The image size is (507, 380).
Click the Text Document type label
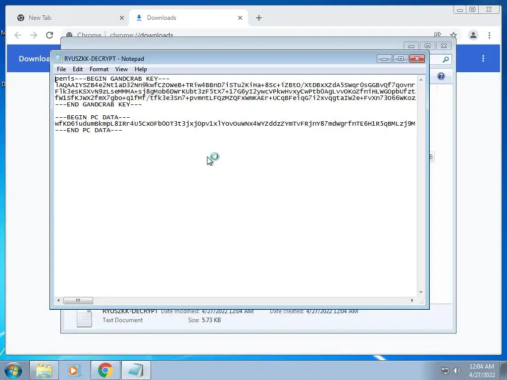123,320
